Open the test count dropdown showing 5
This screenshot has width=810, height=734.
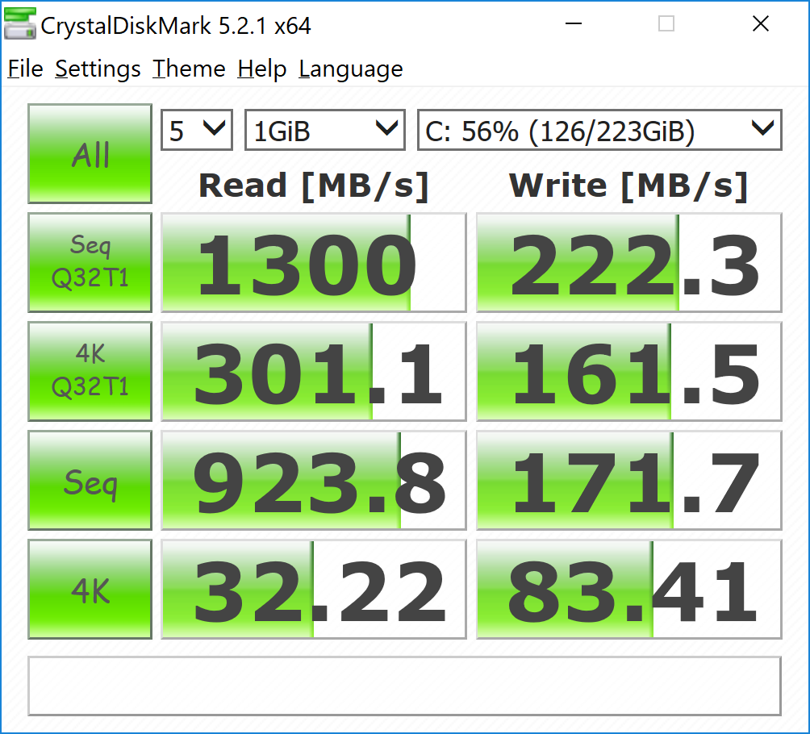[x=197, y=130]
